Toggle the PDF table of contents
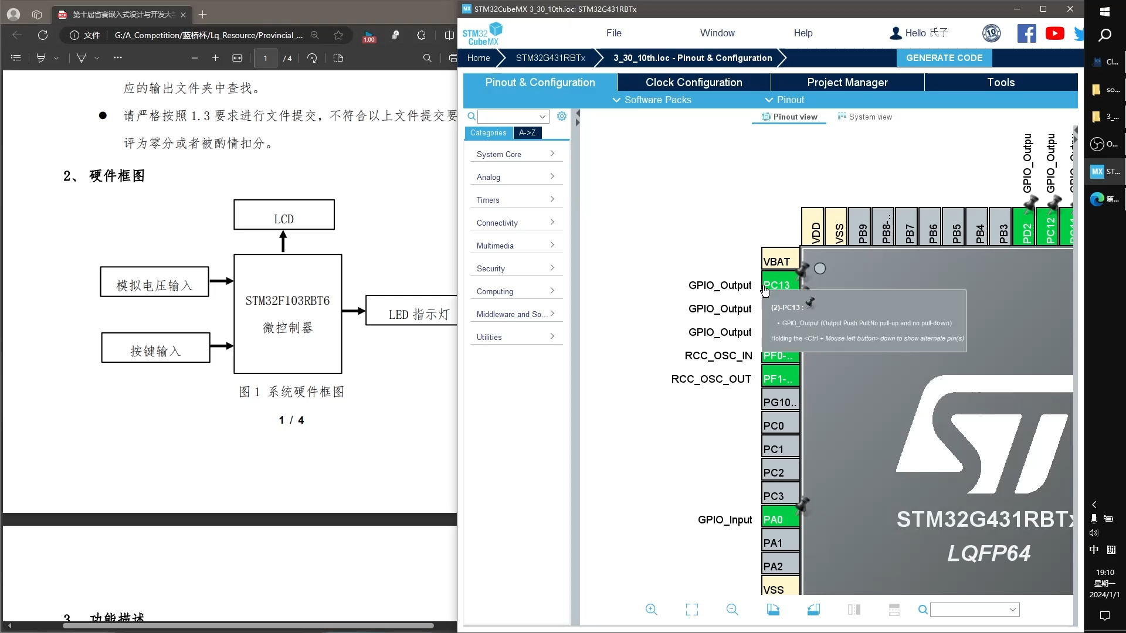This screenshot has height=633, width=1126. point(16,58)
